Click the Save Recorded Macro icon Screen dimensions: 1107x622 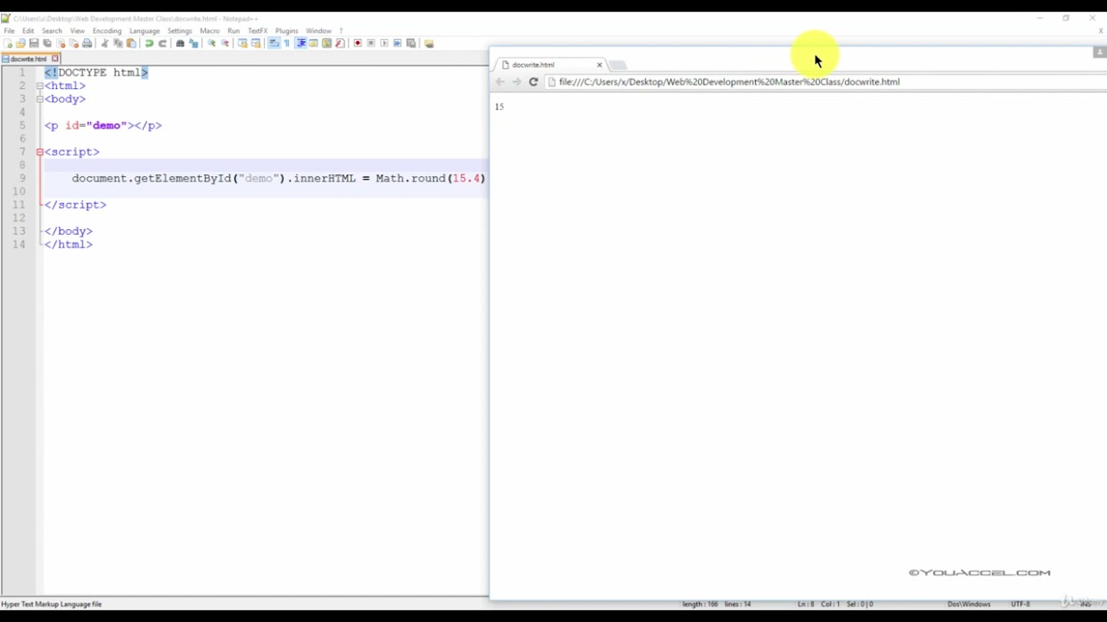(411, 43)
